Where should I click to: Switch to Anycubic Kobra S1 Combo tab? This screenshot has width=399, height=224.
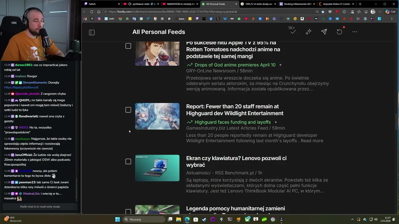[337, 4]
